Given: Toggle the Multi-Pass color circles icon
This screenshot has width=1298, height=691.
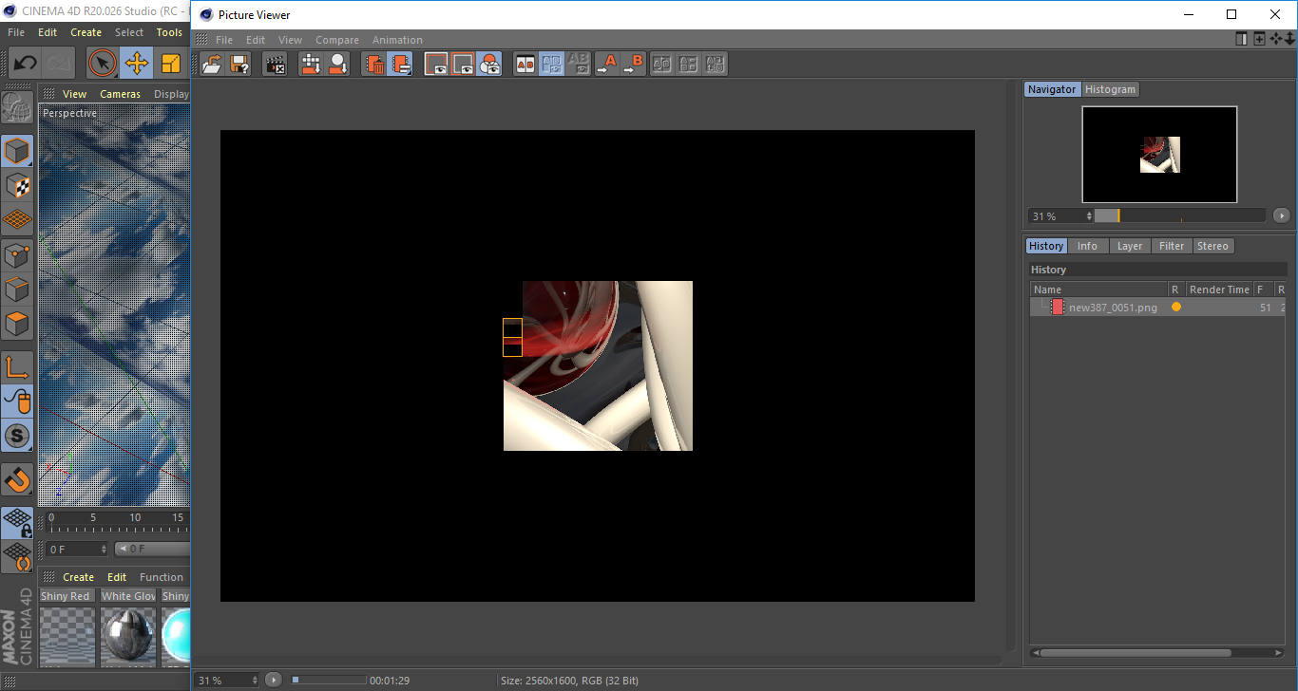Looking at the screenshot, I should pyautogui.click(x=489, y=65).
